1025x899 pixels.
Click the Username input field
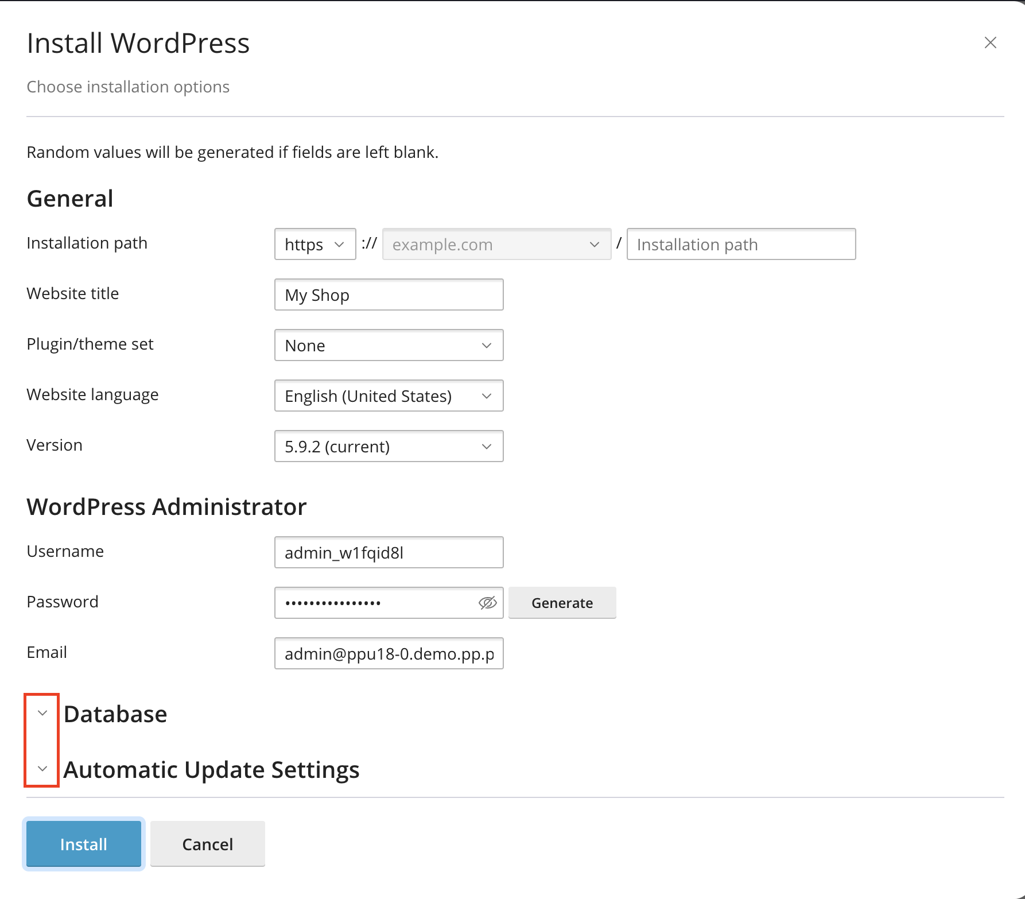pos(389,553)
